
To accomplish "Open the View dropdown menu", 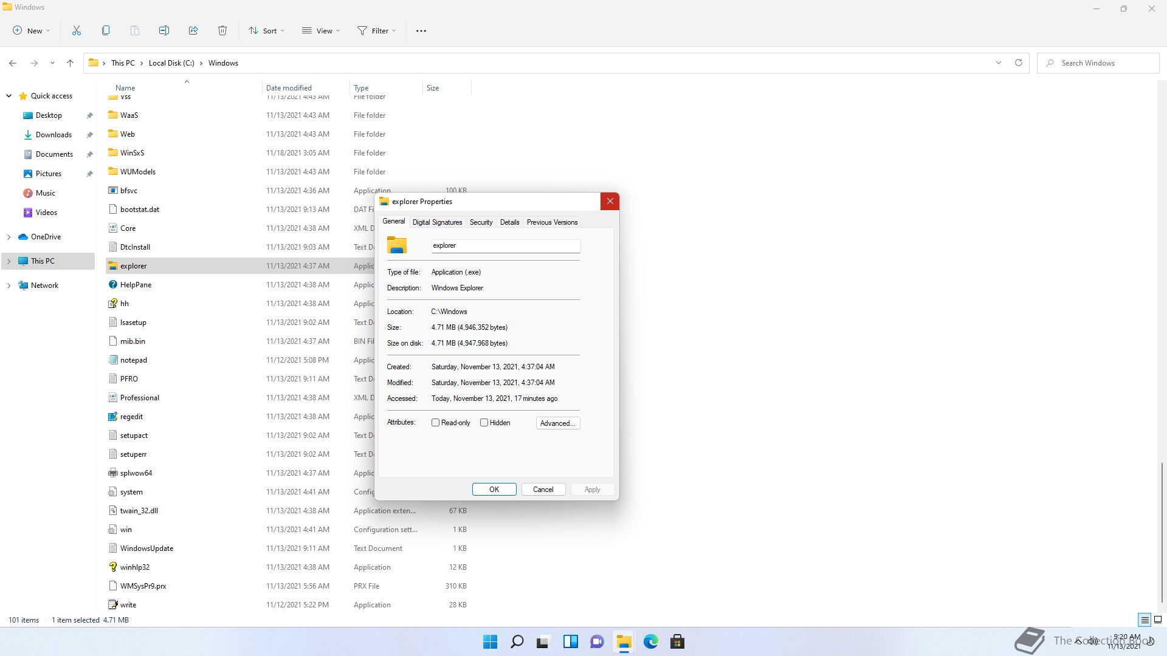I will (321, 31).
